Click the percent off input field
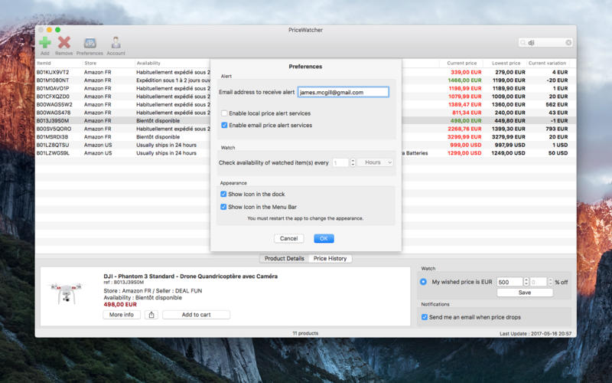The height and width of the screenshot is (383, 612). (x=539, y=282)
